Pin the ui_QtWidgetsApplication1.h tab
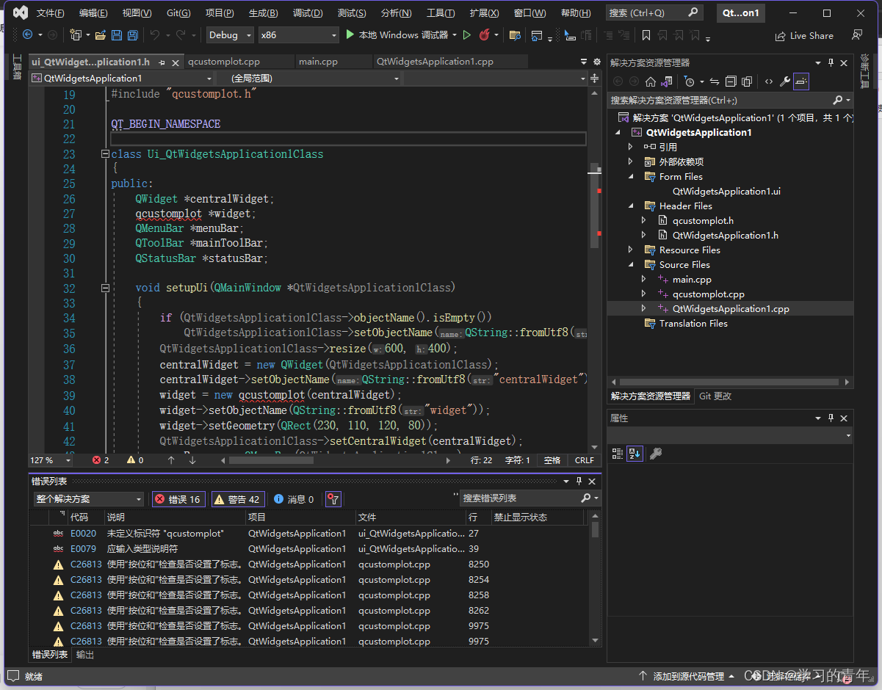882x690 pixels. click(x=162, y=62)
